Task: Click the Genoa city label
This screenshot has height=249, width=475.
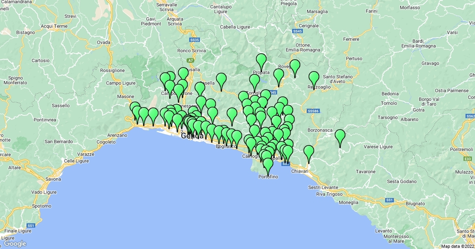Action: coord(192,136)
